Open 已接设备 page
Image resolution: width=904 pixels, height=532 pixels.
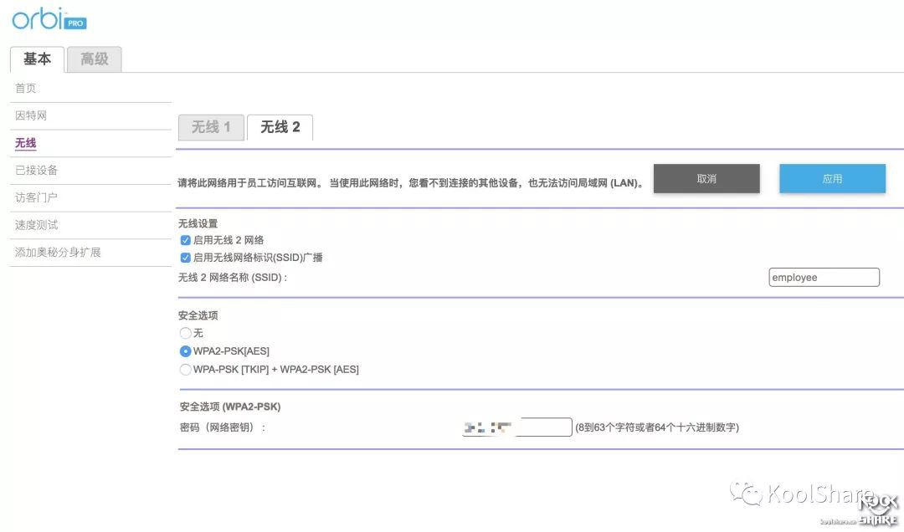pos(36,171)
